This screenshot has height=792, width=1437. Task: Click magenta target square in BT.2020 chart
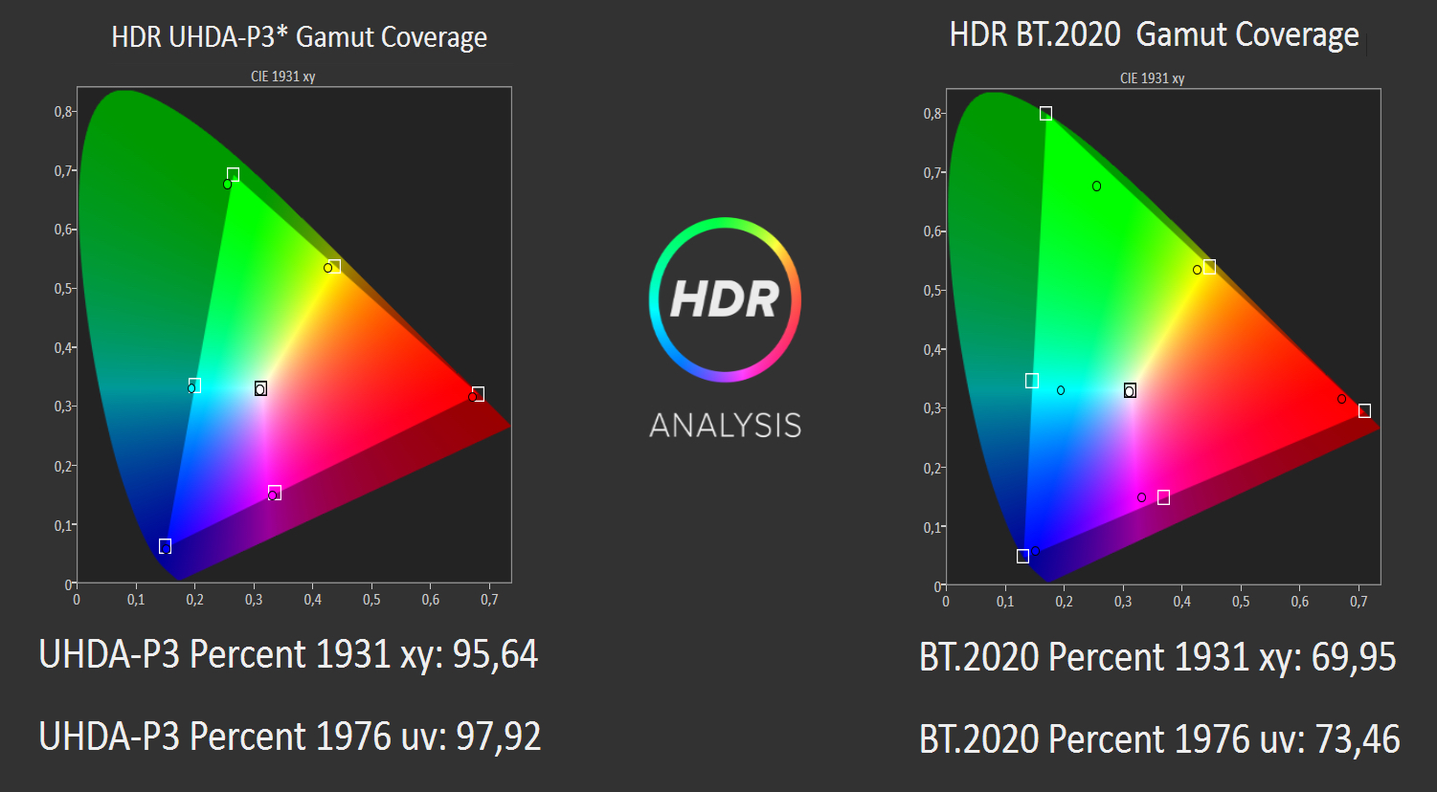1163,497
